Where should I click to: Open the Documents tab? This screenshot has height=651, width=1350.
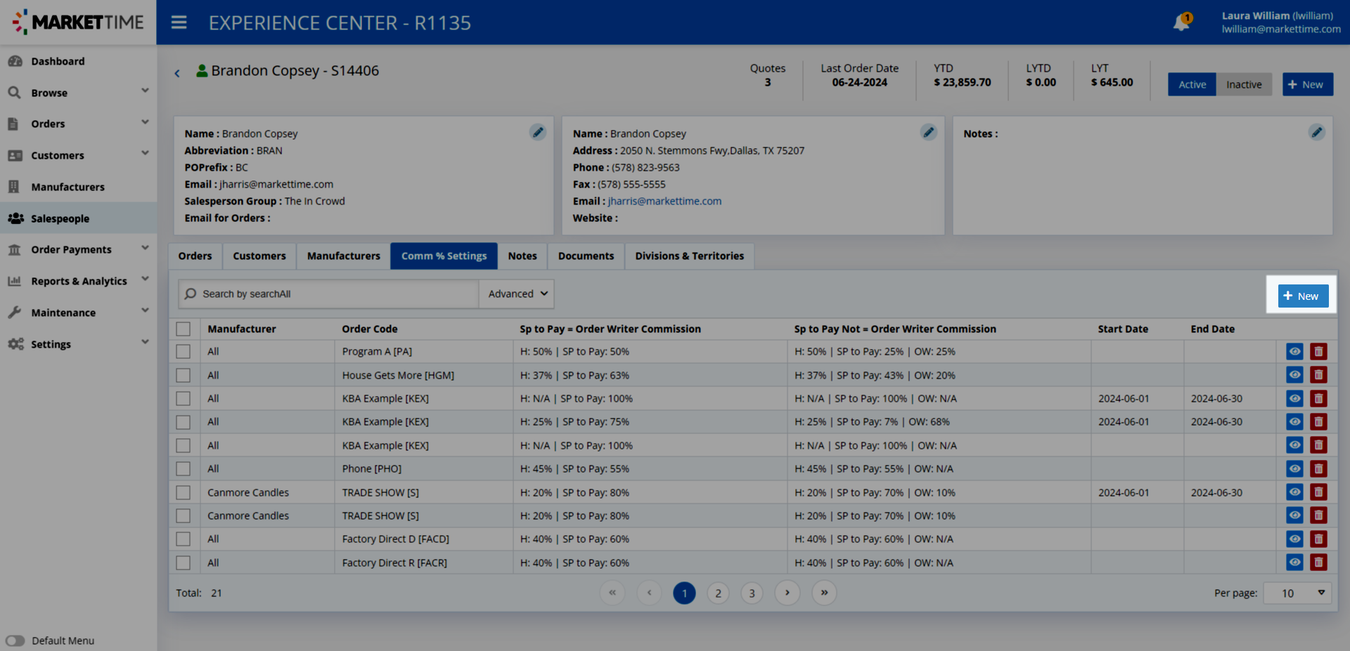[x=586, y=256]
